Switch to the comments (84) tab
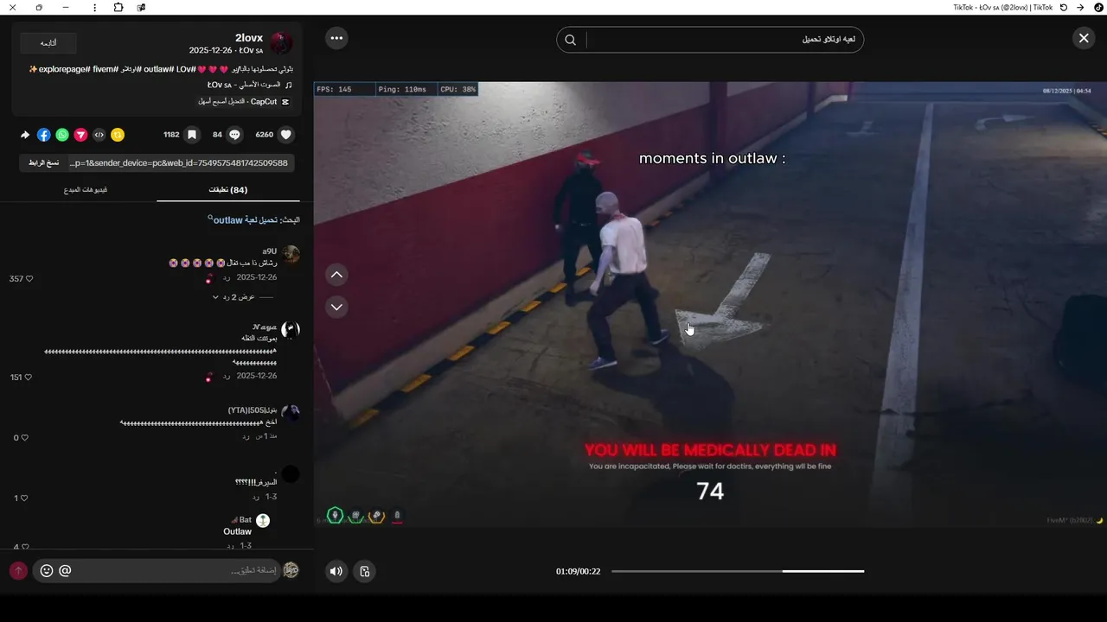Viewport: 1107px width, 622px height. tap(228, 190)
